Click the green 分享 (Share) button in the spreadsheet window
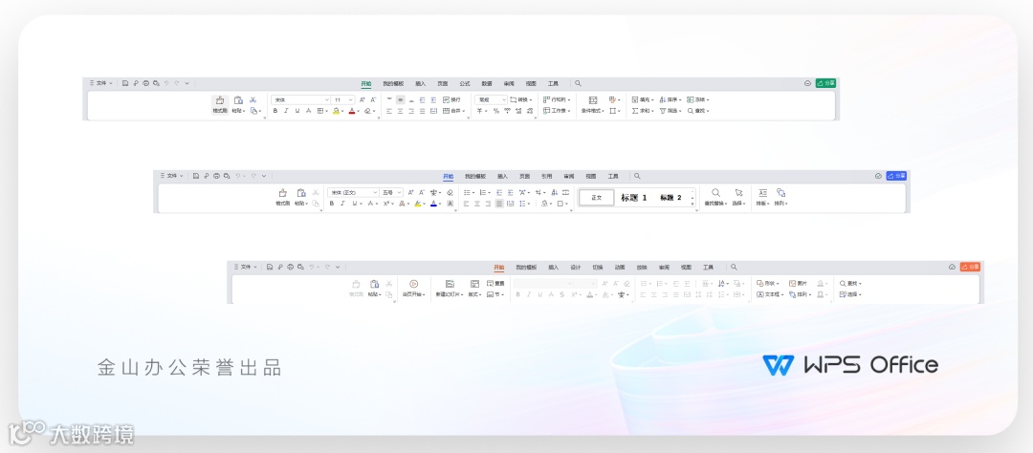This screenshot has height=453, width=1033. click(x=825, y=83)
